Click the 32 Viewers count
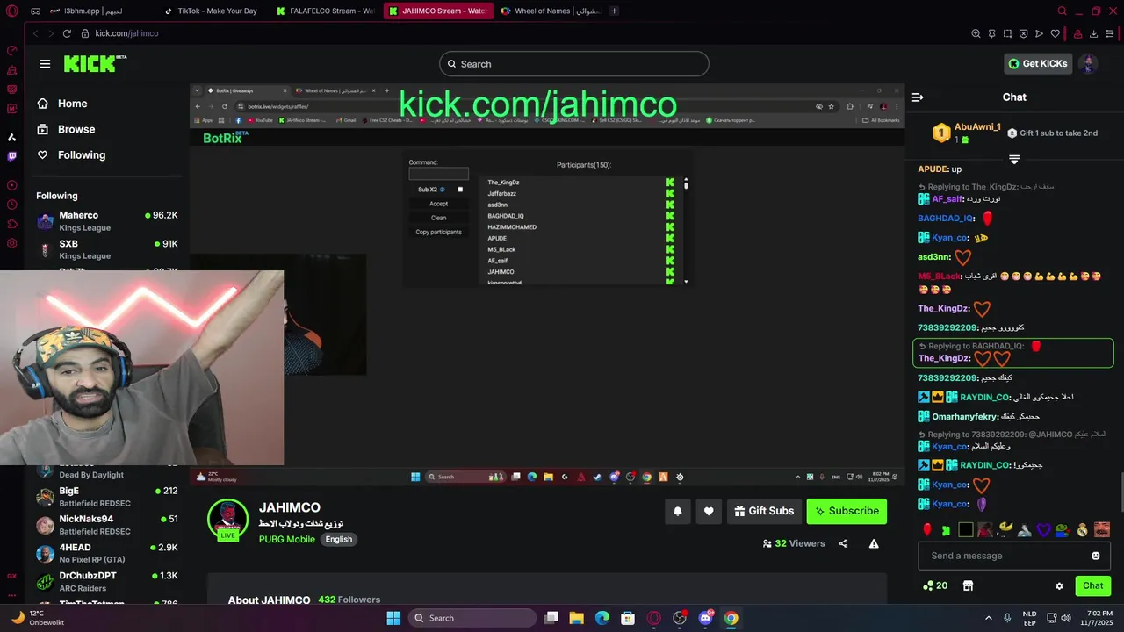Image resolution: width=1124 pixels, height=632 pixels. point(794,543)
